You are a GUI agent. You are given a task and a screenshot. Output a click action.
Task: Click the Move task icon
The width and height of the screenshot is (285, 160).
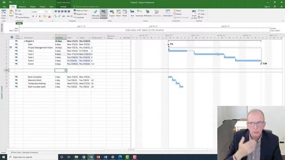[x=118, y=13]
